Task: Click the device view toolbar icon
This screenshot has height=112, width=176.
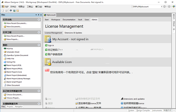Action: coord(11,11)
